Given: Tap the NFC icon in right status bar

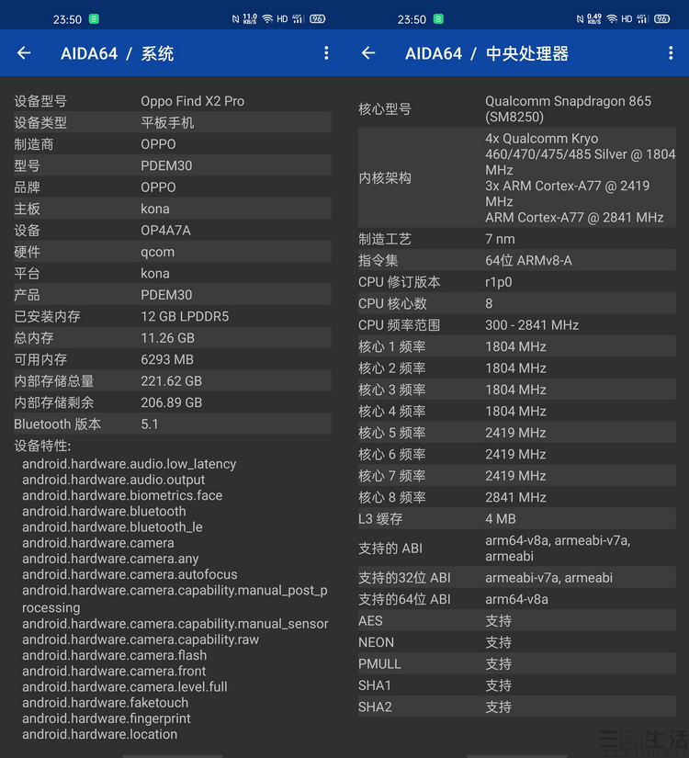Looking at the screenshot, I should (x=580, y=19).
